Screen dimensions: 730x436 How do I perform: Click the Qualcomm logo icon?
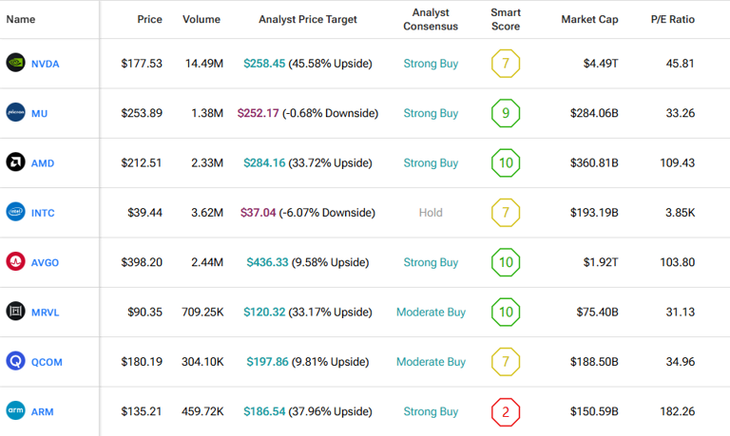coord(15,361)
